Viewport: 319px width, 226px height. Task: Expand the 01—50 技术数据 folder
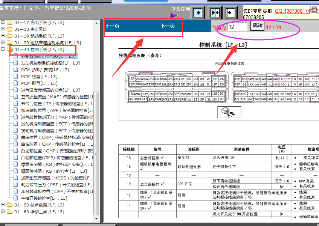tap(3, 205)
